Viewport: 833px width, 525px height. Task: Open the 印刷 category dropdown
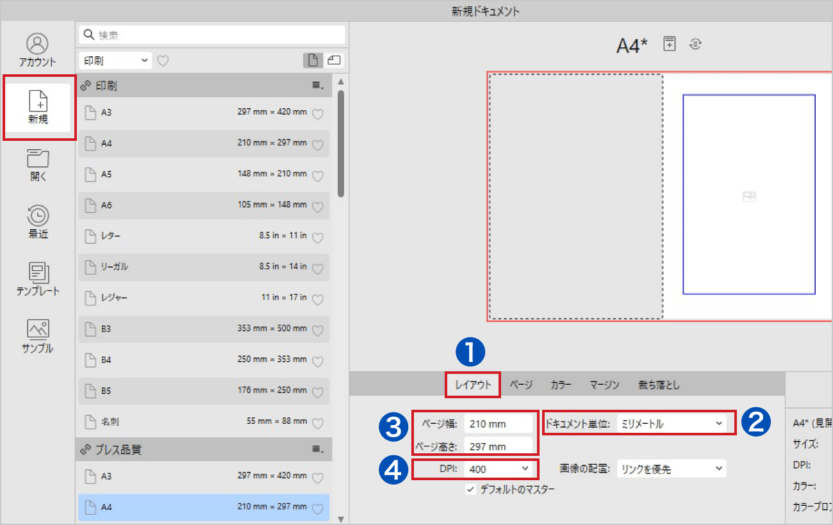tap(115, 61)
